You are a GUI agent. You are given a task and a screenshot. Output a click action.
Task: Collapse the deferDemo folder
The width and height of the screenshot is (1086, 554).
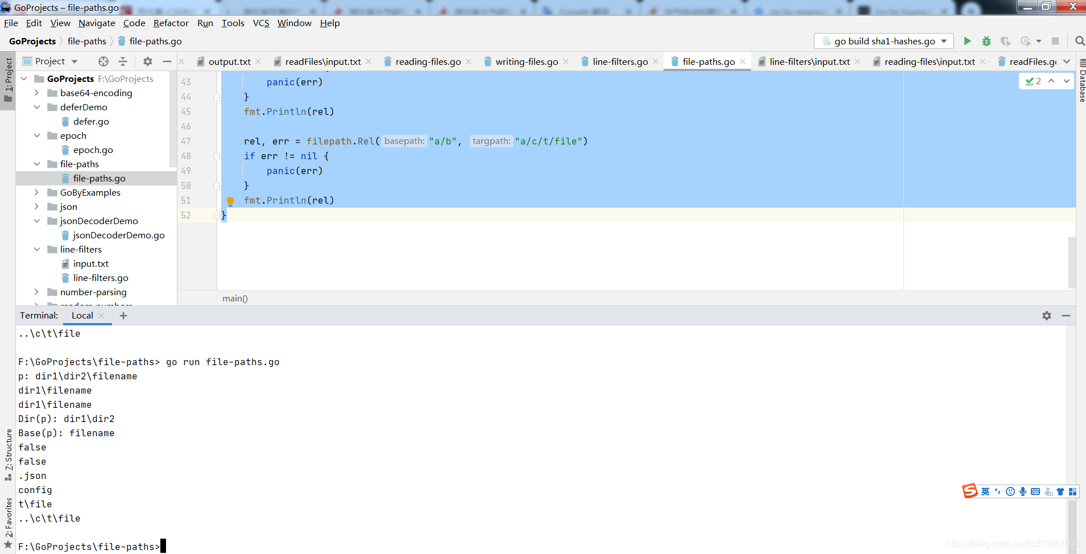coord(36,107)
